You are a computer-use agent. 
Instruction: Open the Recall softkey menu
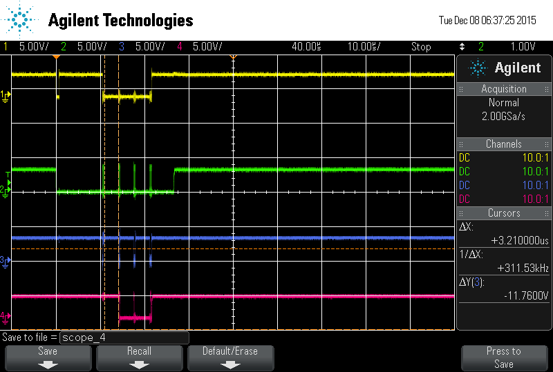point(140,358)
